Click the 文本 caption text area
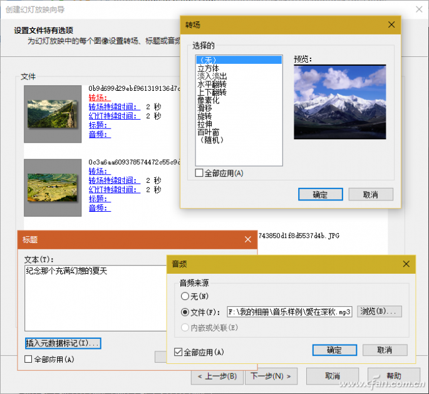 (96, 298)
